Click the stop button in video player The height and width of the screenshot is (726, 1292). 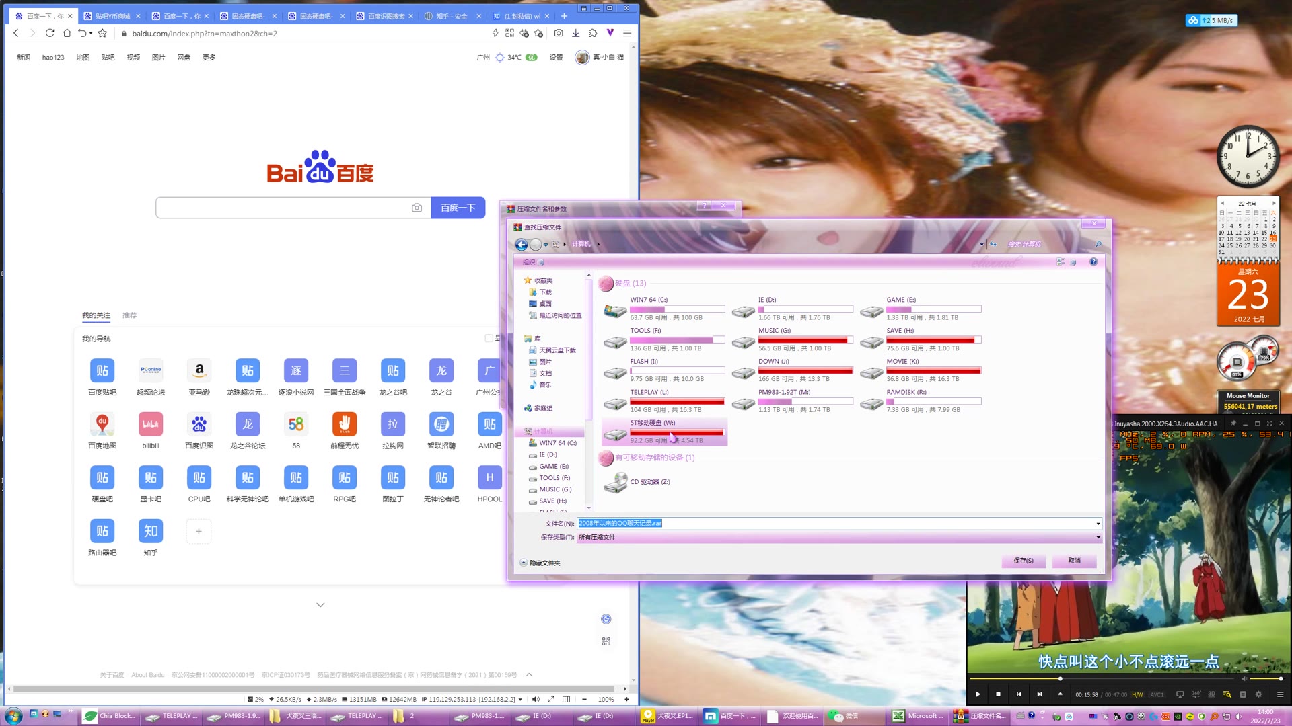click(998, 694)
